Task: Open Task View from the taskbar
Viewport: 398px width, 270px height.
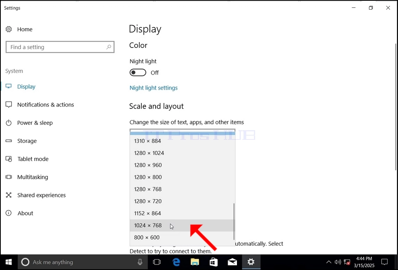Action: click(157, 262)
